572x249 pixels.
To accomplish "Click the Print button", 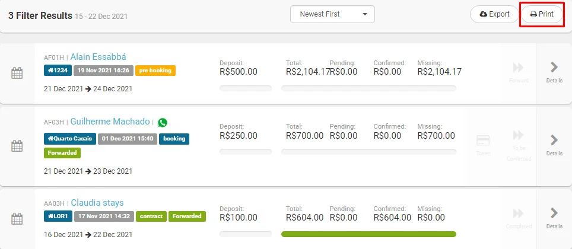I will point(542,14).
